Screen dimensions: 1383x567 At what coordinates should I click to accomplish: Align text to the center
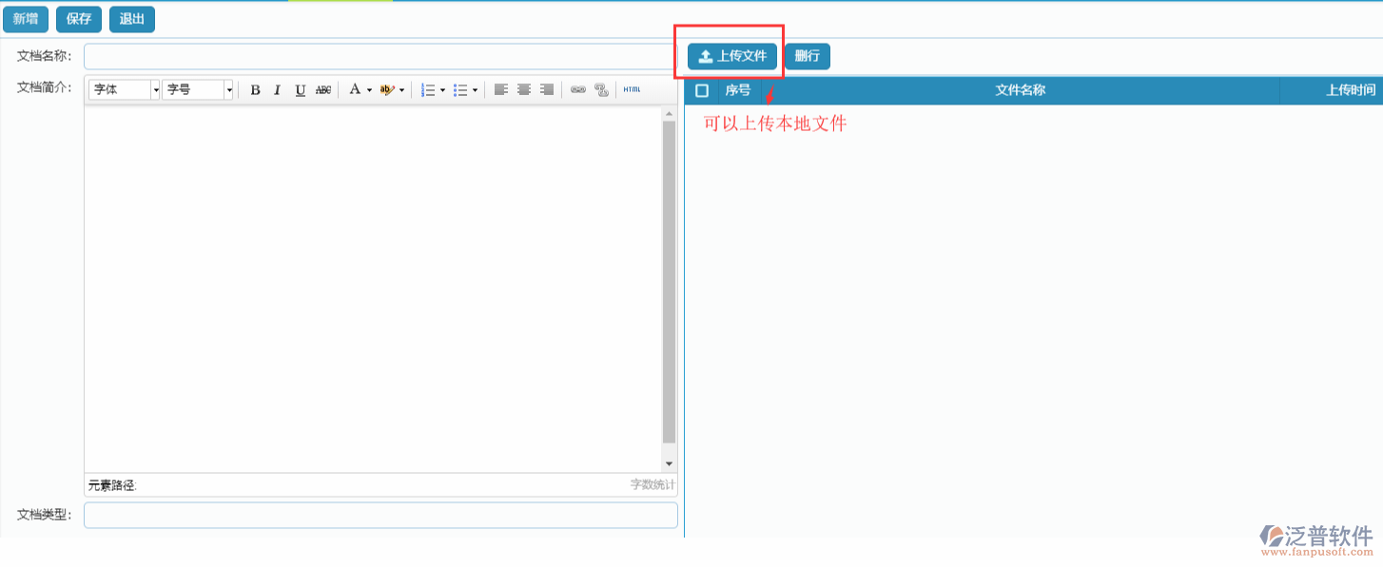(x=524, y=89)
